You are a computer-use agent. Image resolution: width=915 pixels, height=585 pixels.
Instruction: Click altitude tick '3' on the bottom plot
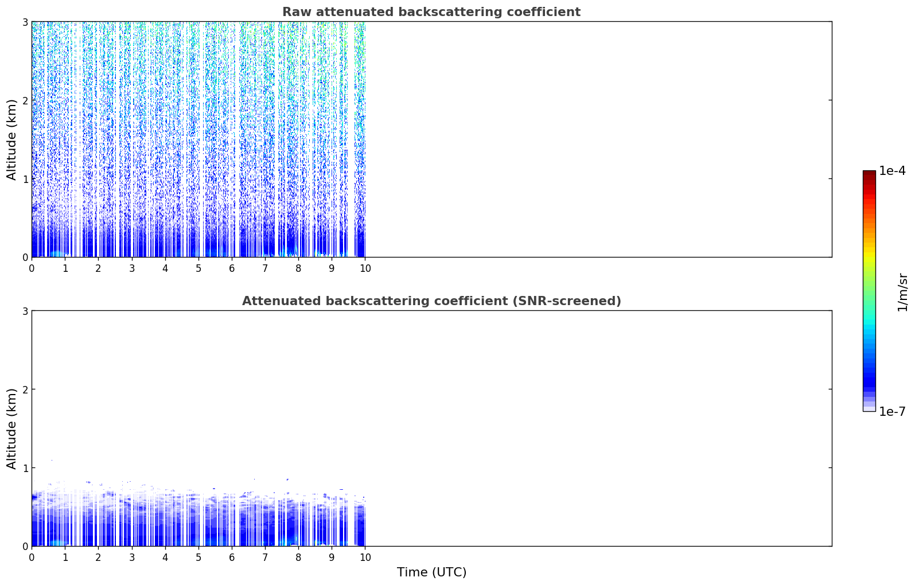(24, 311)
